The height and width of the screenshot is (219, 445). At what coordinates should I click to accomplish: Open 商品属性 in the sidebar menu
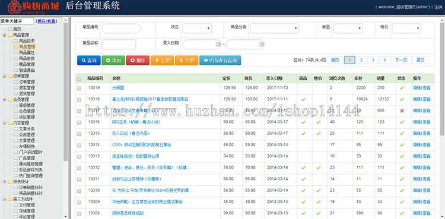pyautogui.click(x=27, y=53)
